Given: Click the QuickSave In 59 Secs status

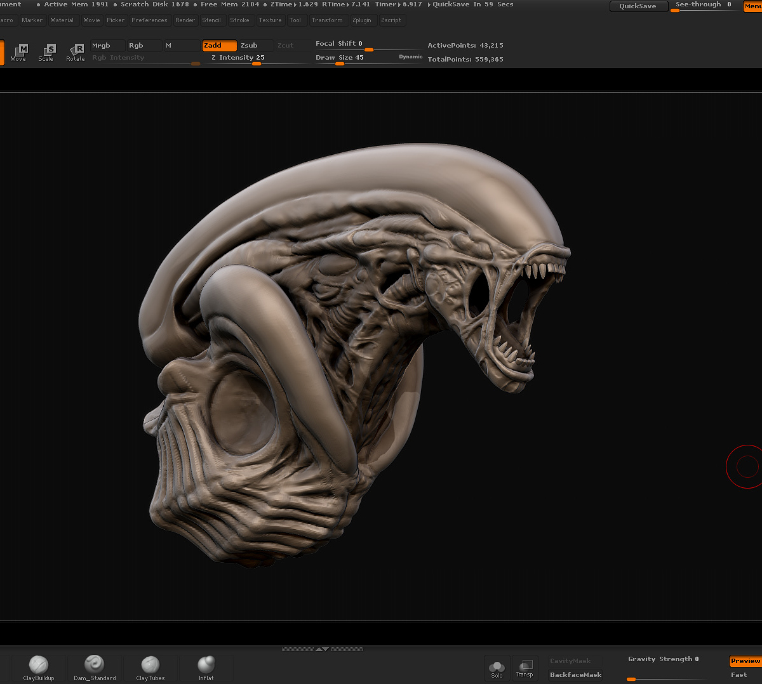Looking at the screenshot, I should point(472,4).
